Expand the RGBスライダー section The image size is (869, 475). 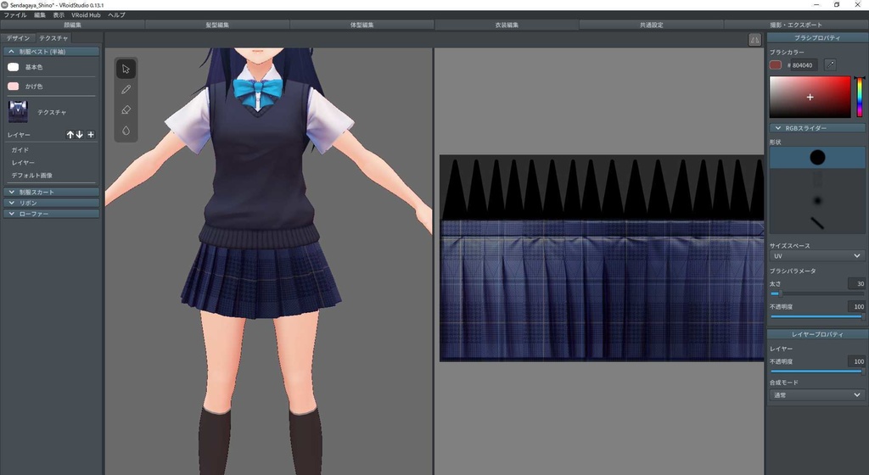click(x=817, y=128)
